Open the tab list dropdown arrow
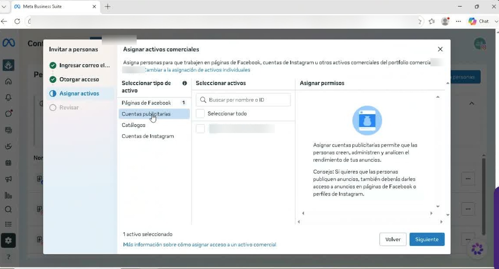 tap(4, 7)
